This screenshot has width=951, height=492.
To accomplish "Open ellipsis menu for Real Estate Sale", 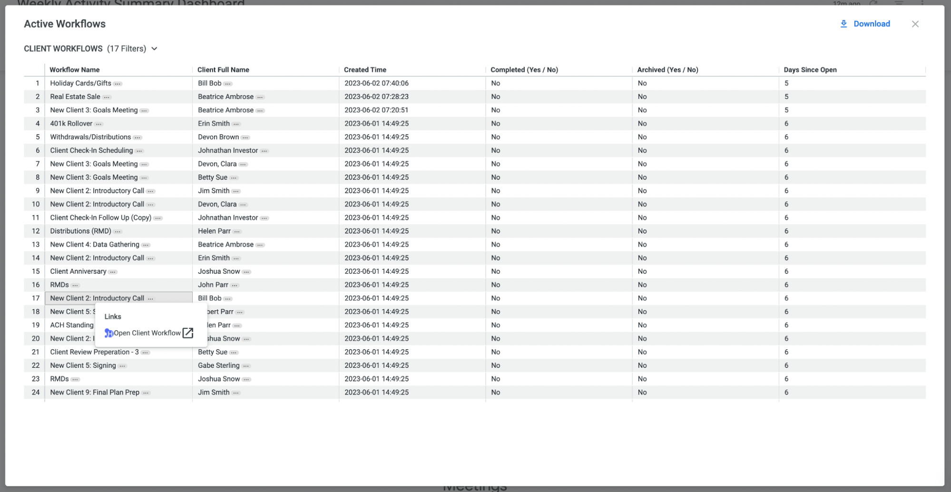I will click(107, 97).
